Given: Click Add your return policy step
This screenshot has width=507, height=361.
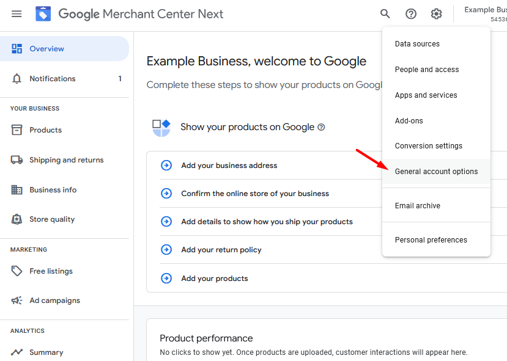Looking at the screenshot, I should click(x=221, y=250).
